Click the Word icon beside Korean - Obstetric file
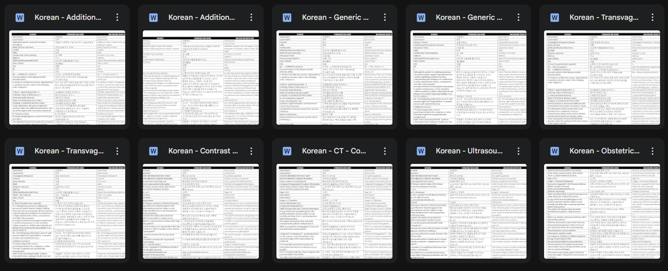The image size is (668, 271). pyautogui.click(x=554, y=151)
